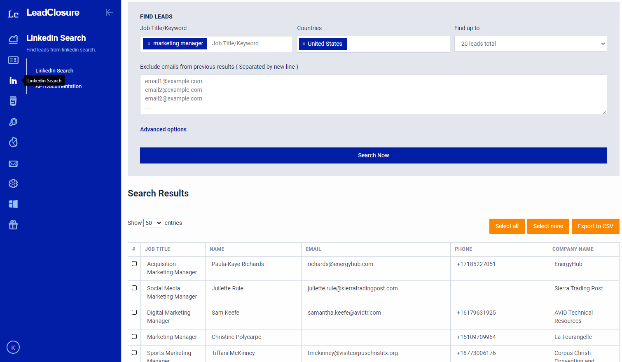Open the '20 leads total' dropdown
Screen dimensions: 622x362
pyautogui.click(x=531, y=44)
